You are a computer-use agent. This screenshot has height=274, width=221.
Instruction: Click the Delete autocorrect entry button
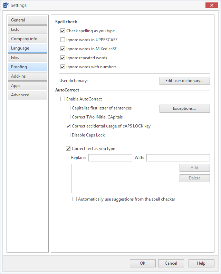(195, 178)
